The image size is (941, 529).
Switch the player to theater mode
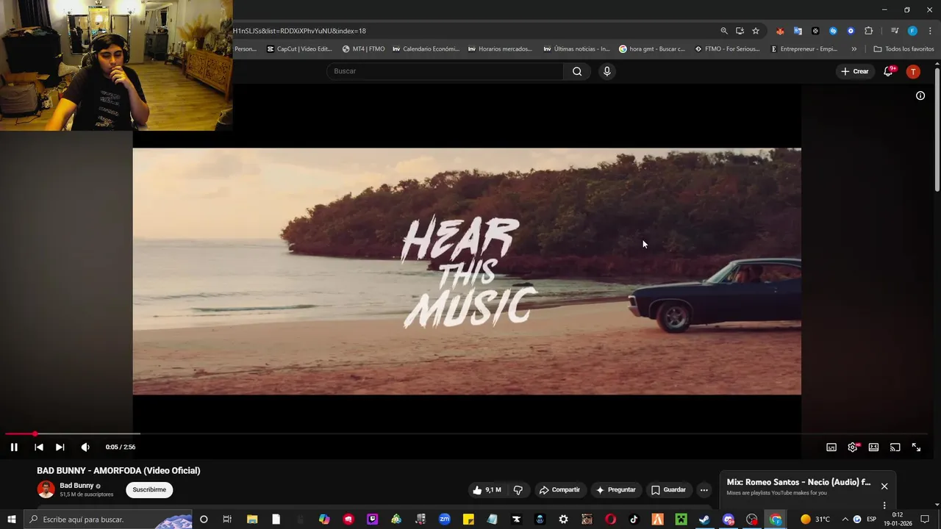[x=873, y=447]
